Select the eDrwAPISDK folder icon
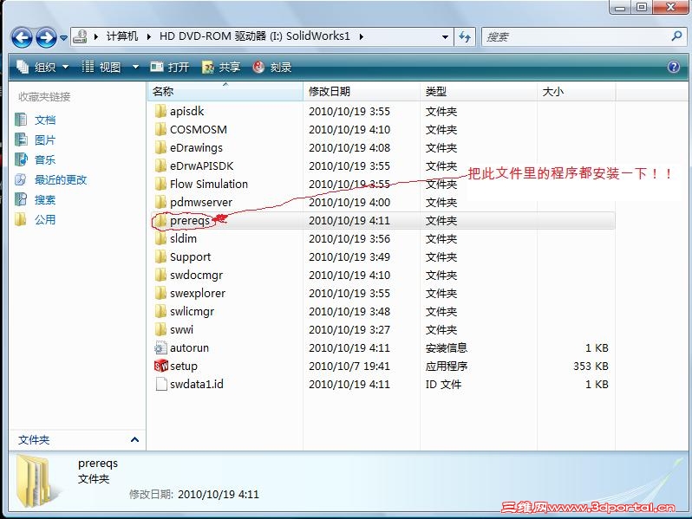692x519 pixels. 160,165
